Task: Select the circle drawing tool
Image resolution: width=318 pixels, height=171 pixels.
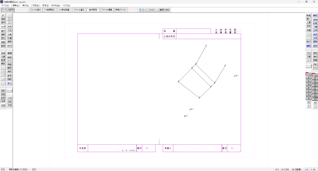Action: click(9, 23)
